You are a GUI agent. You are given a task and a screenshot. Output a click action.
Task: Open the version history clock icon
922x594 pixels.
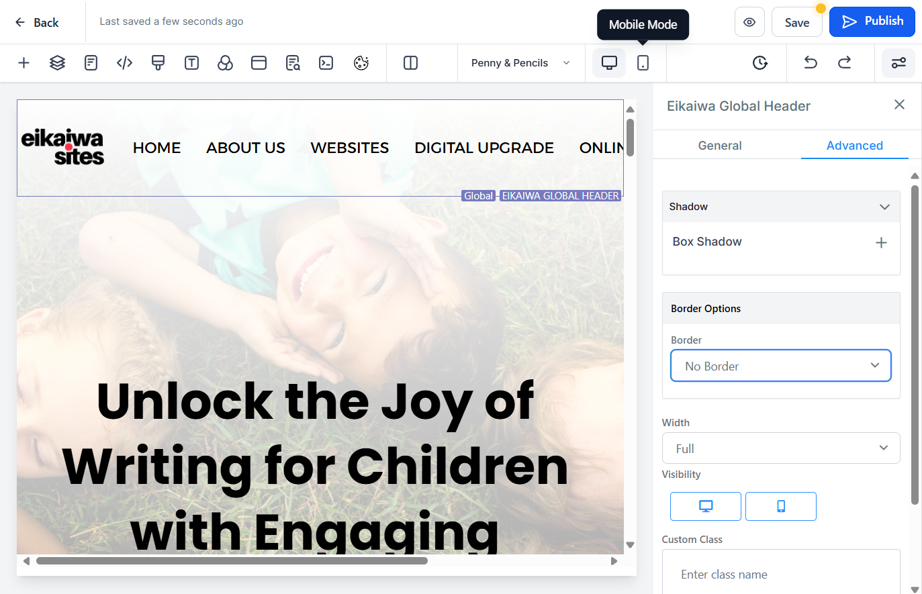(x=760, y=63)
